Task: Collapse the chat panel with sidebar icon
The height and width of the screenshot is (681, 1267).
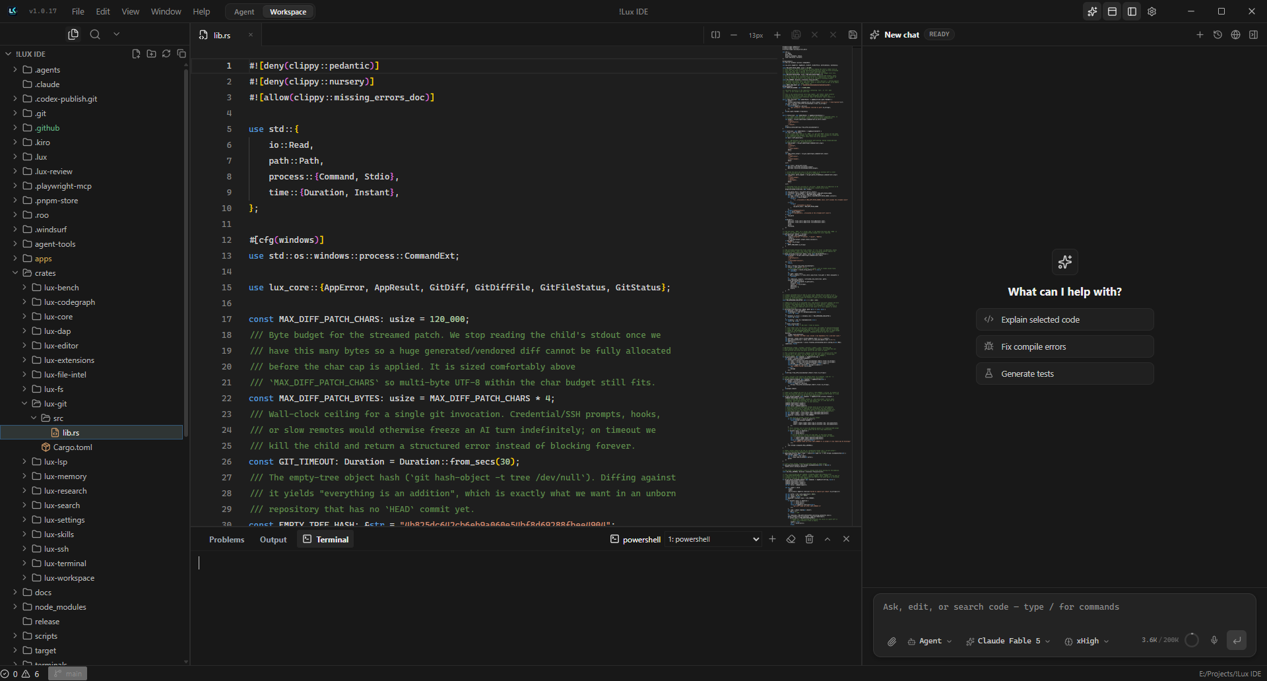Action: [1253, 35]
